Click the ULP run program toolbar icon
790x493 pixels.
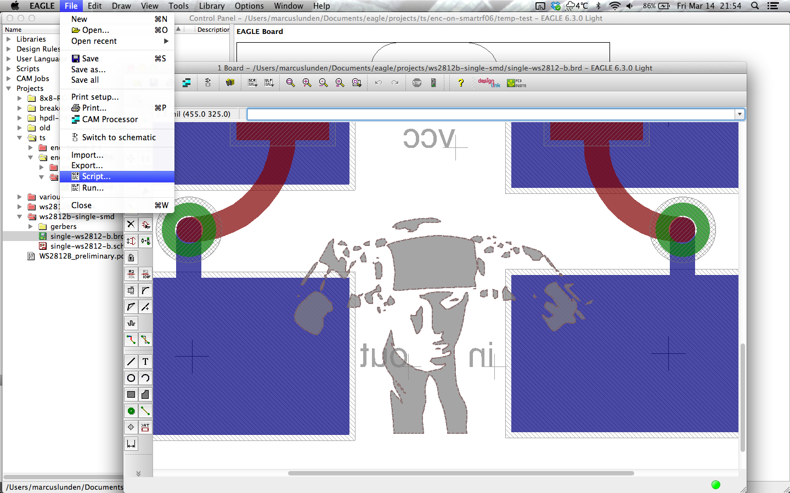pyautogui.click(x=269, y=83)
